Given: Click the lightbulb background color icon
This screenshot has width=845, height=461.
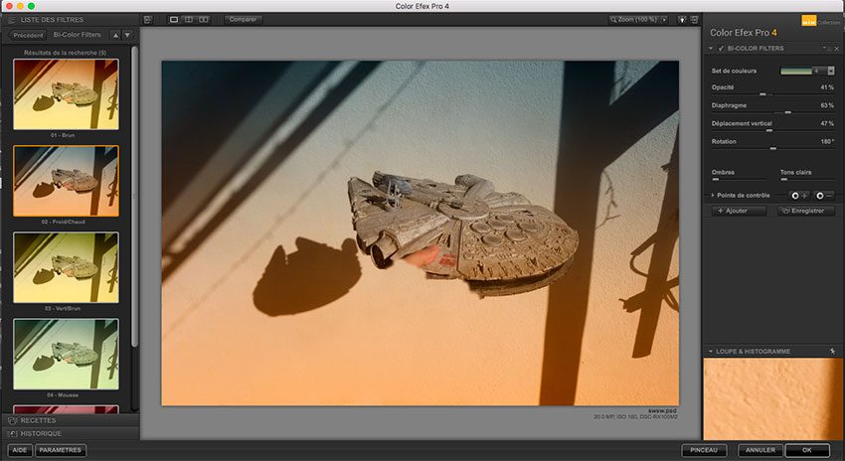Looking at the screenshot, I should coord(682,20).
